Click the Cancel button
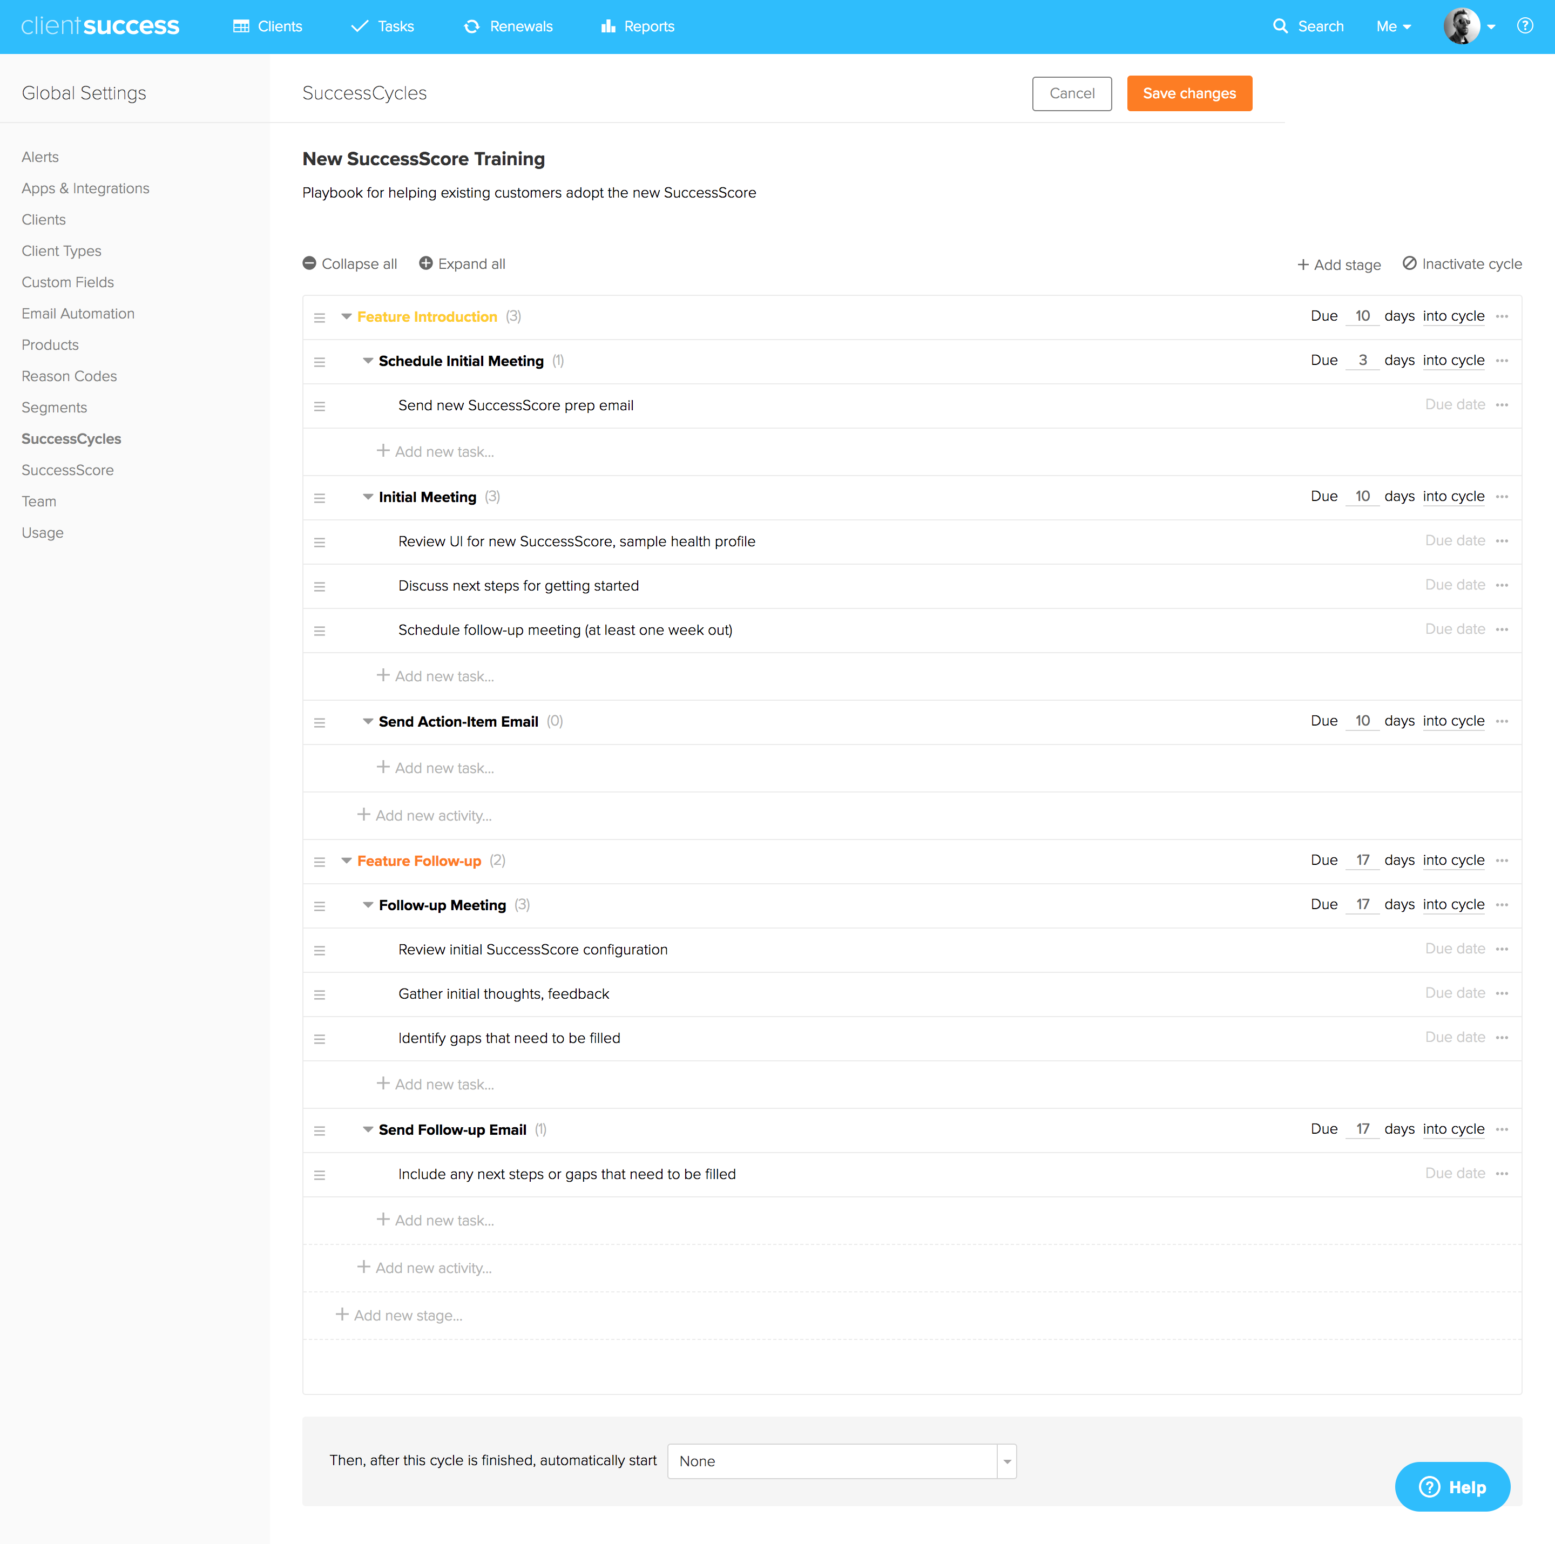Screen dimensions: 1555x1544 click(1071, 93)
